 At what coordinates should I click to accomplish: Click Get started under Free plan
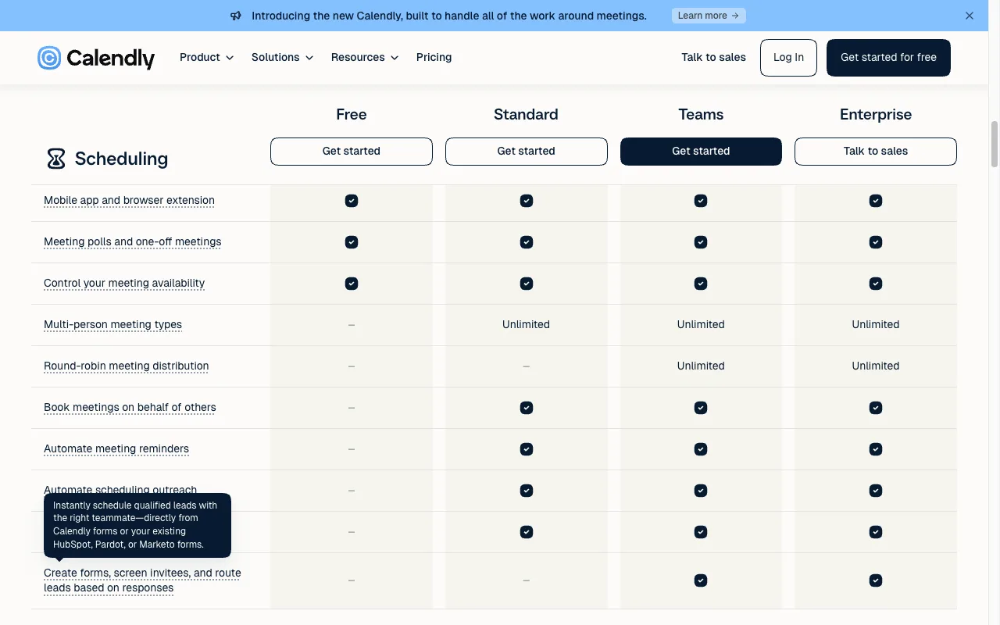click(x=352, y=152)
